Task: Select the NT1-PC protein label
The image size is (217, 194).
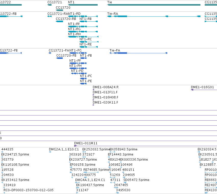Action: click(x=86, y=76)
